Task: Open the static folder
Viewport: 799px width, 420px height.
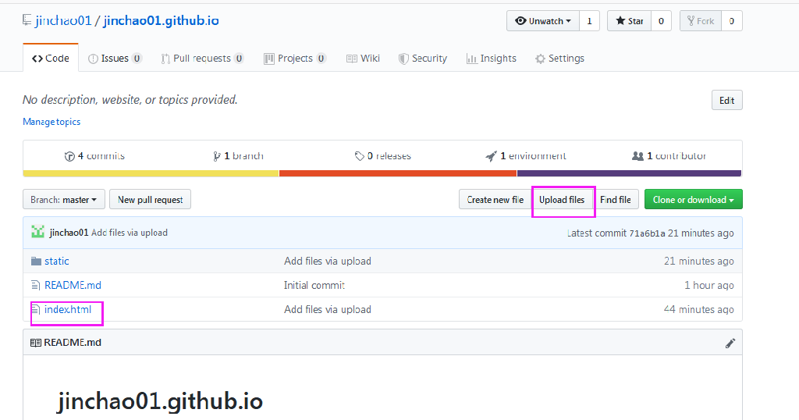Action: click(x=56, y=261)
